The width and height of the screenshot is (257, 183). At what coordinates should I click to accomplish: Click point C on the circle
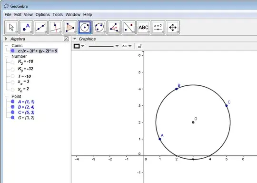point(227,106)
